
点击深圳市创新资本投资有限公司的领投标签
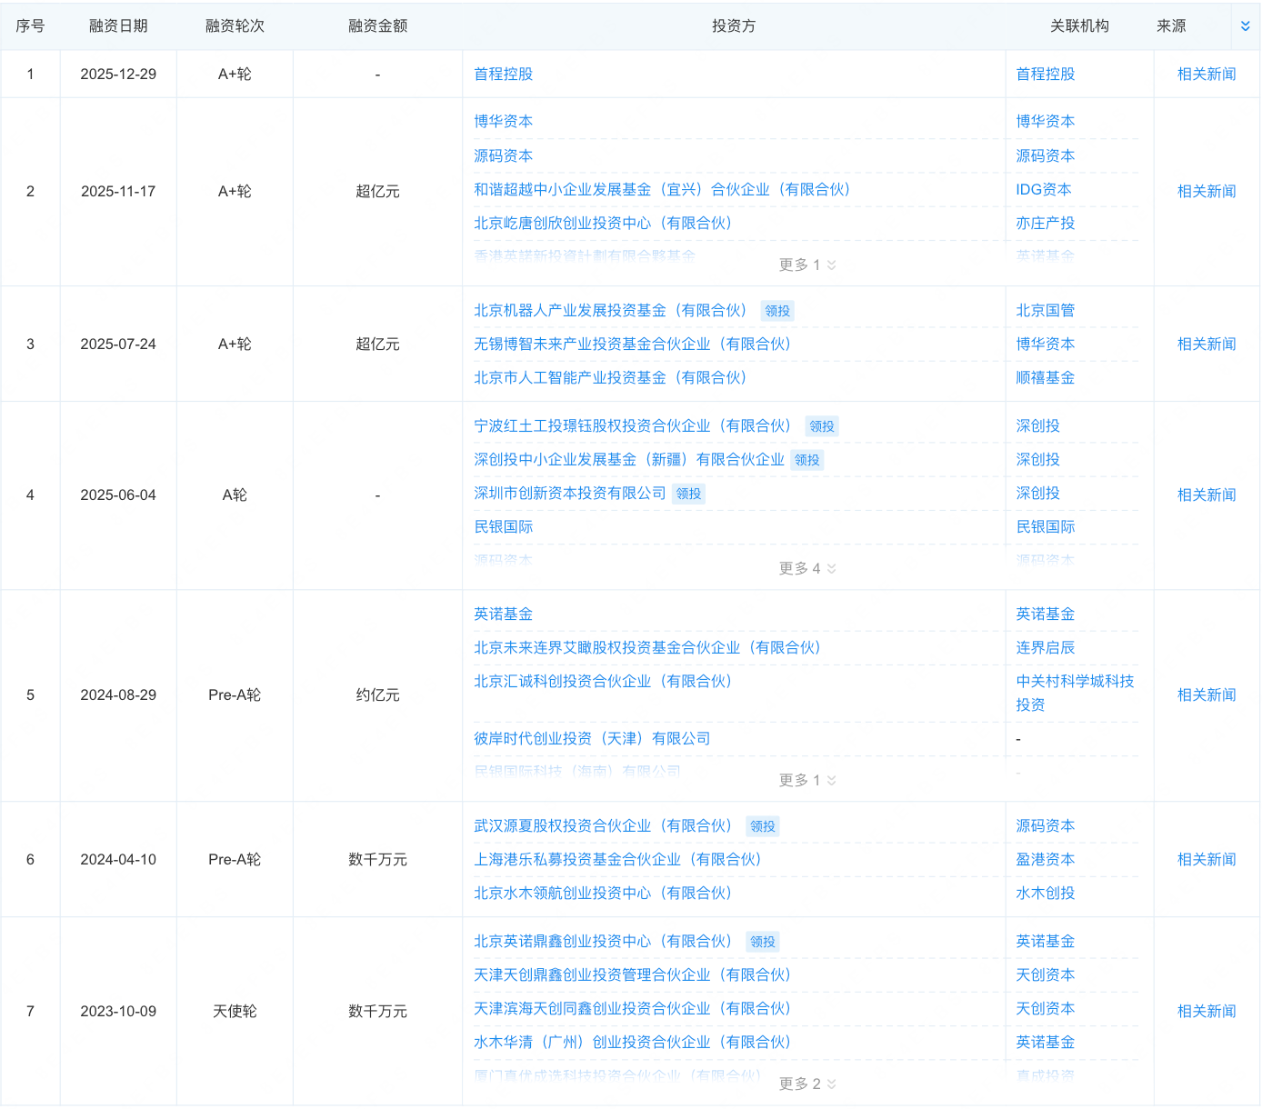[688, 493]
